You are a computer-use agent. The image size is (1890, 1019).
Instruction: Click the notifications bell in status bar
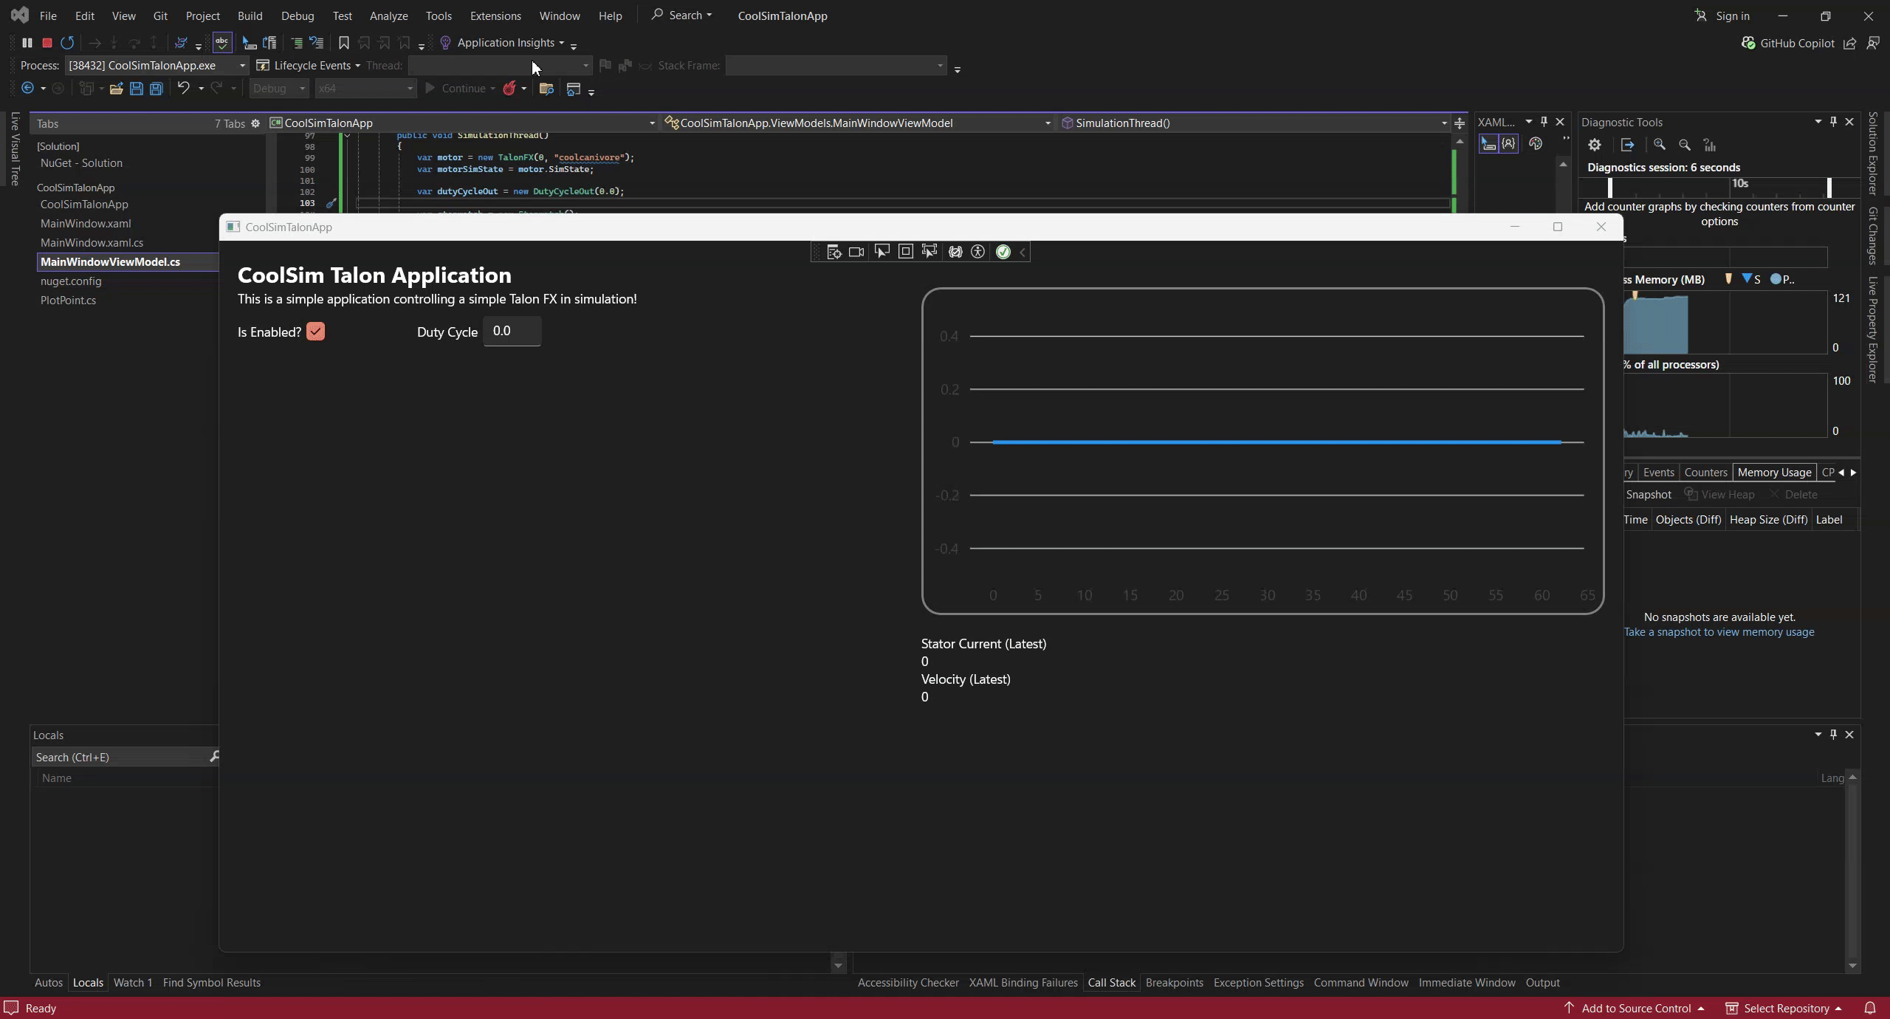point(1870,1008)
